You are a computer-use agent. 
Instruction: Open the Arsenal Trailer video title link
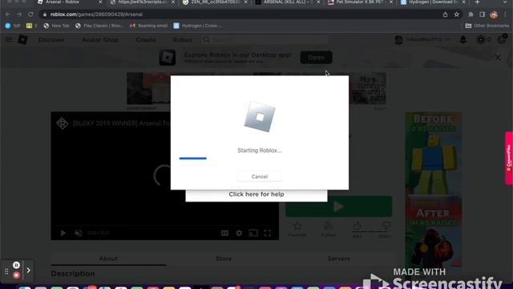(x=121, y=123)
